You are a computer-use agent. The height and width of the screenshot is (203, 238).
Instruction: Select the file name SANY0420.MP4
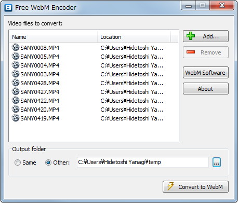pos(40,110)
